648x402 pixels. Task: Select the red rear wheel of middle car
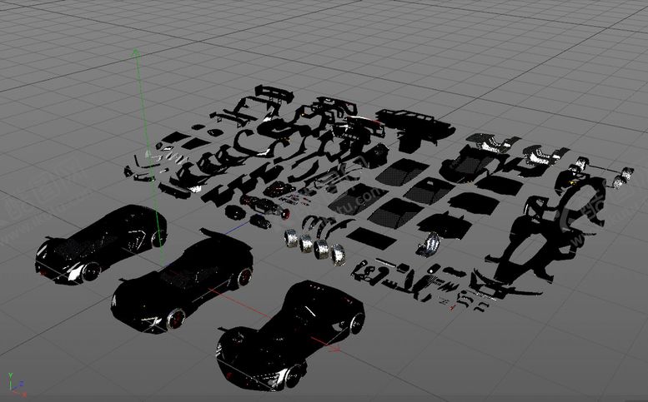click(244, 277)
